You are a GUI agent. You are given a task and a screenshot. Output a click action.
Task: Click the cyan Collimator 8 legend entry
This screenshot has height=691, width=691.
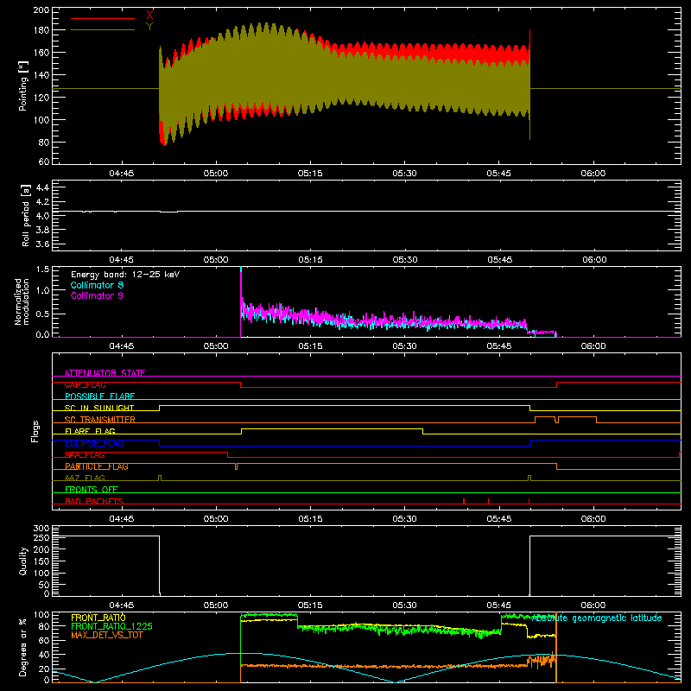click(x=97, y=285)
